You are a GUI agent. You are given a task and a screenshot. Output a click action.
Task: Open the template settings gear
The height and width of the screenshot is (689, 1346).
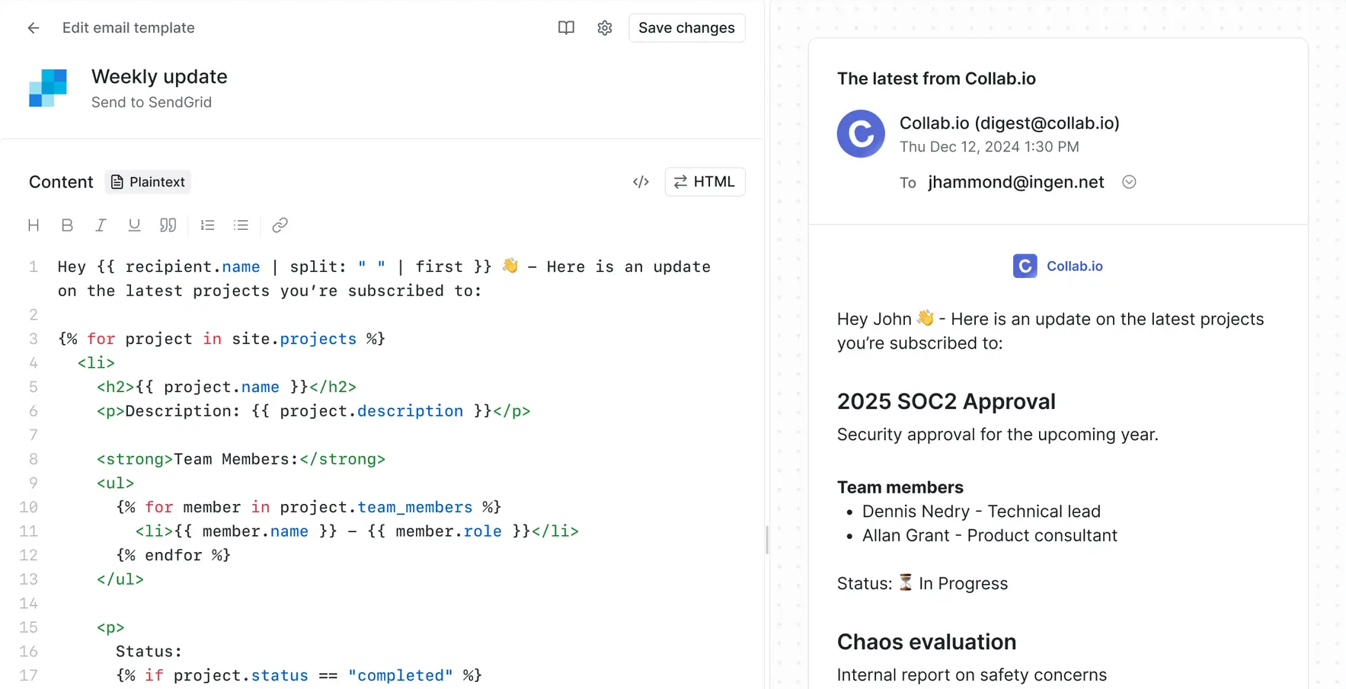tap(604, 27)
